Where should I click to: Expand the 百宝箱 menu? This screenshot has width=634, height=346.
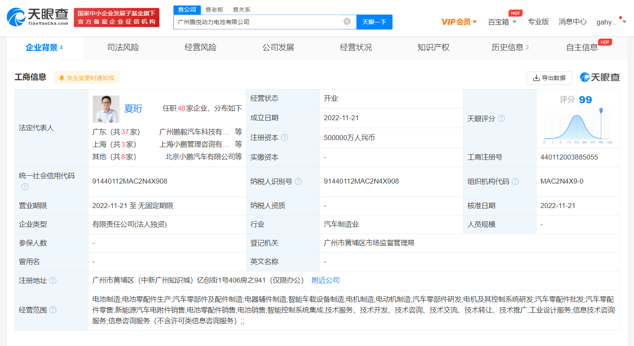point(502,22)
